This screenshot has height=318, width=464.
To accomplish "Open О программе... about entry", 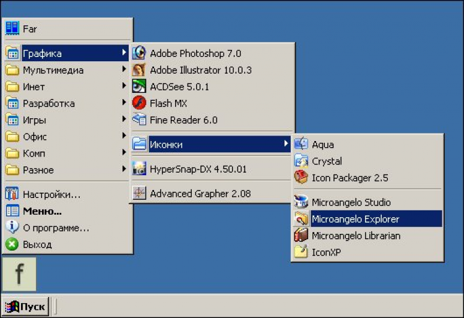I will pos(68,228).
